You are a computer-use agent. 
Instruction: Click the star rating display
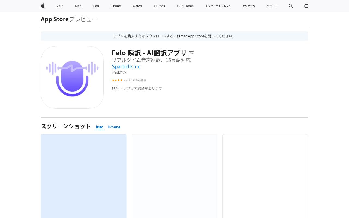coord(118,80)
